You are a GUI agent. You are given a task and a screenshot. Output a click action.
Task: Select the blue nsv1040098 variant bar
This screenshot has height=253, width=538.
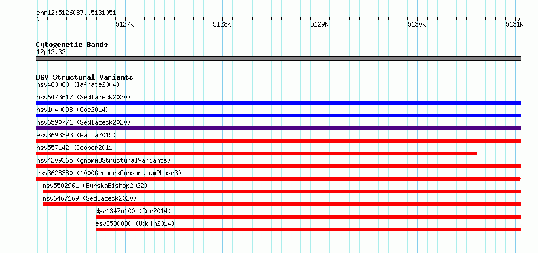tap(279, 116)
